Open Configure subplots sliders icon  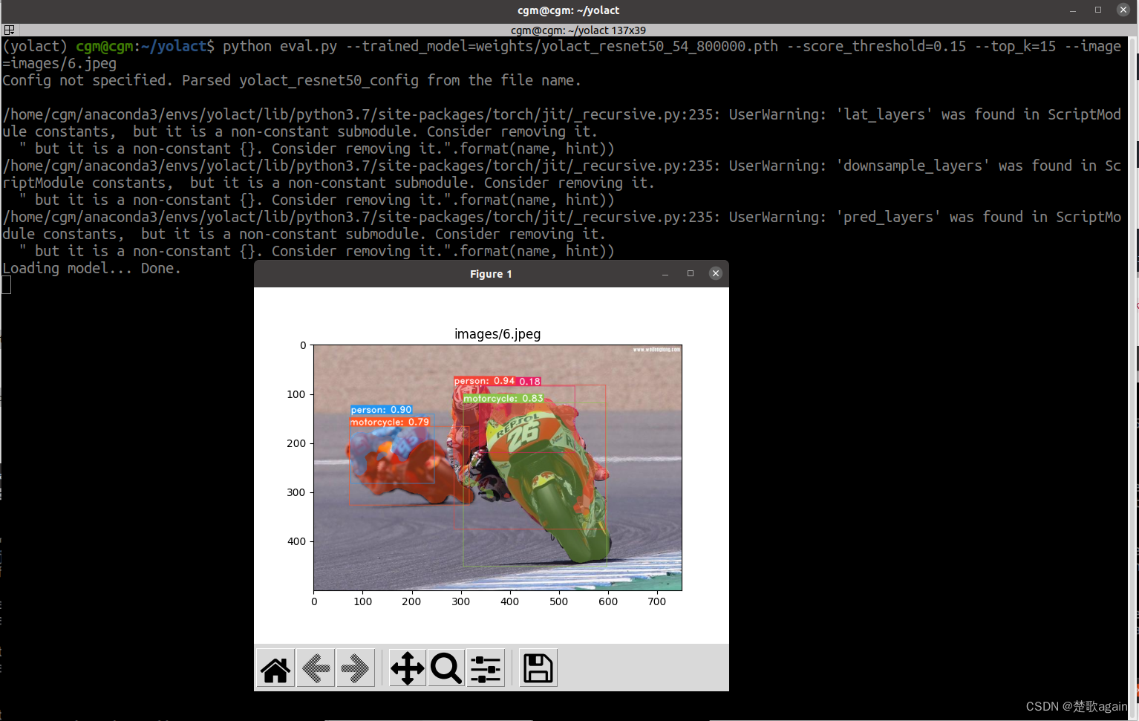coord(486,668)
